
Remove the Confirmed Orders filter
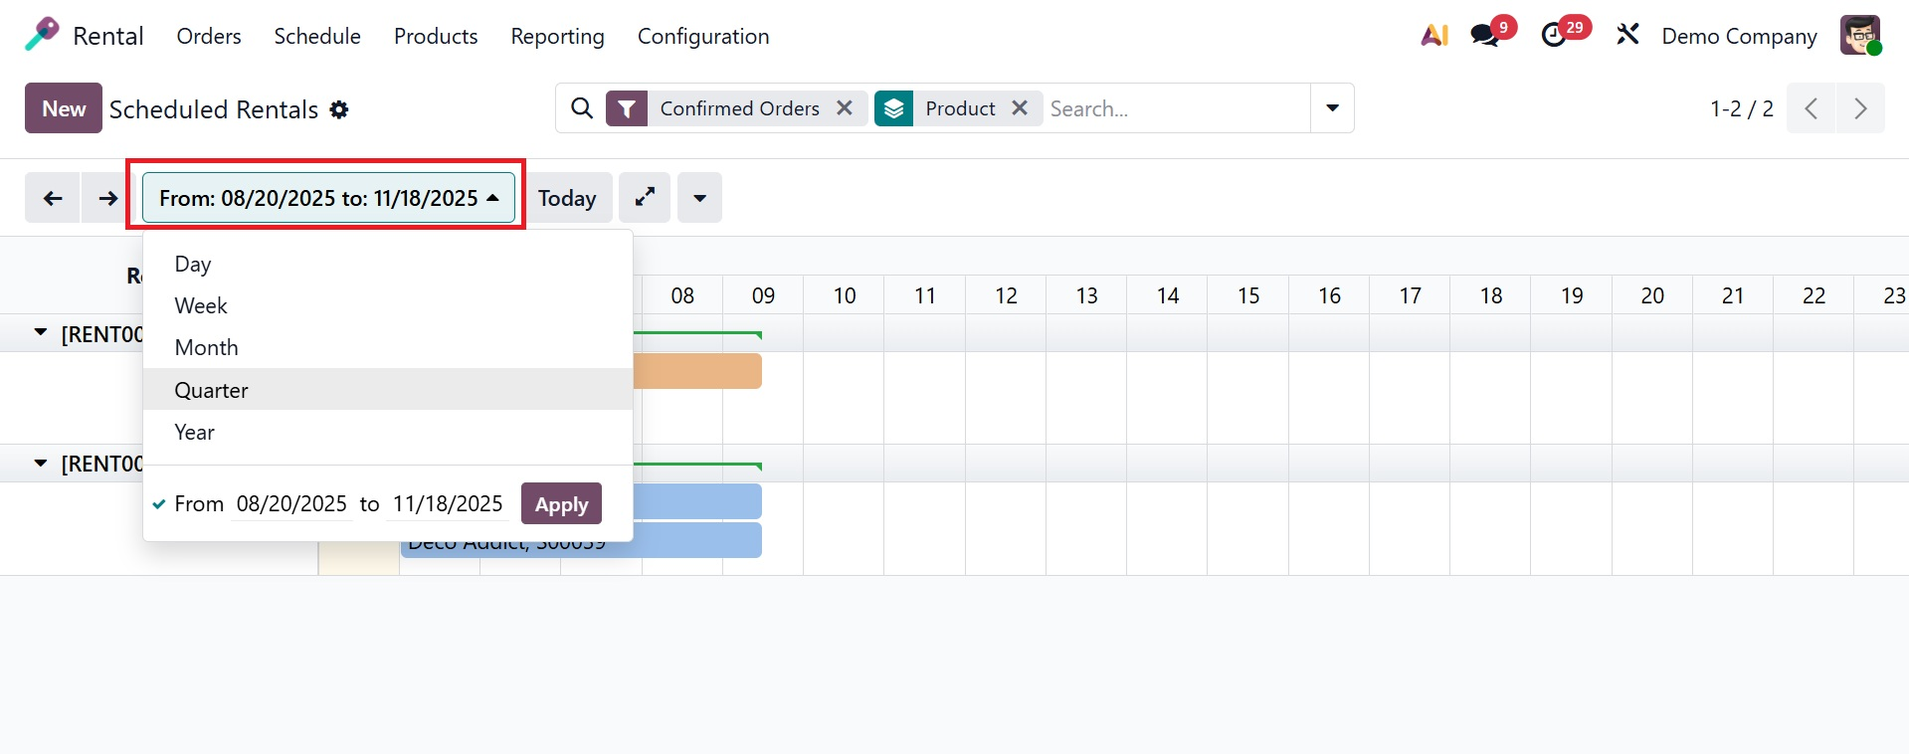tap(845, 108)
